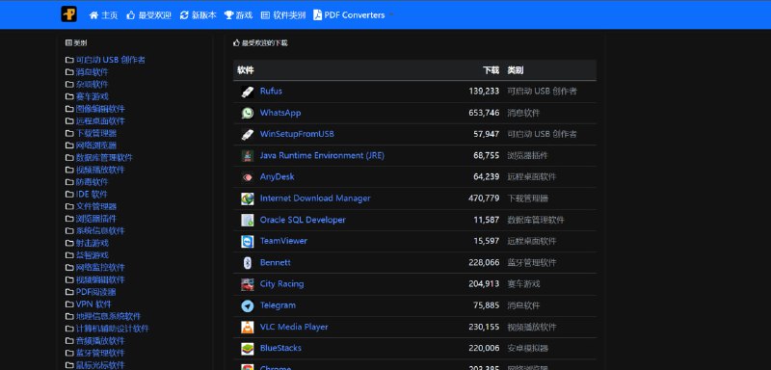This screenshot has width=771, height=370.
Task: Open the AnyDesk link
Action: click(x=278, y=176)
